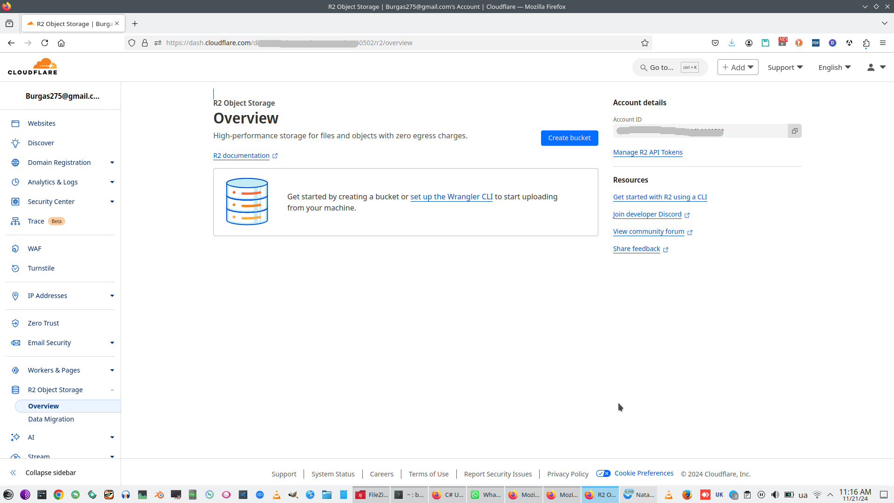
Task: Click the Zero Trust sidebar item
Action: tap(43, 323)
